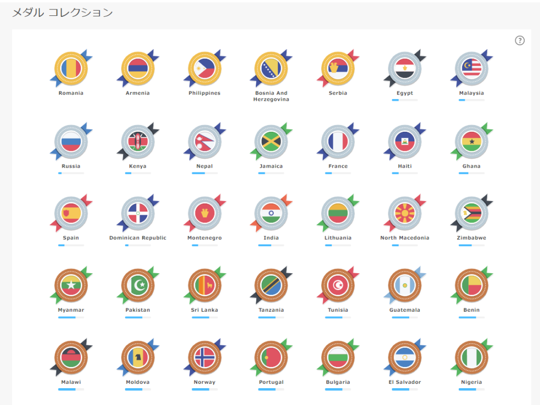Open the Dominican Republic medal
The width and height of the screenshot is (540, 405).
pyautogui.click(x=138, y=213)
